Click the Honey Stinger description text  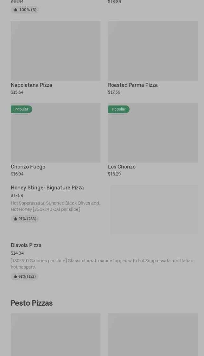[x=55, y=206]
